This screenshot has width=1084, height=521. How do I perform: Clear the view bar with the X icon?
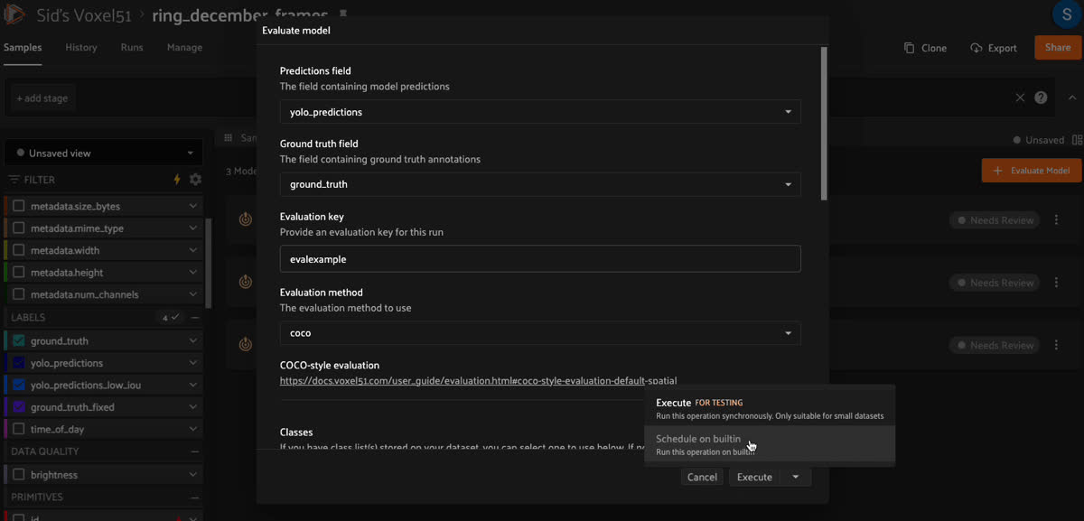point(1020,98)
